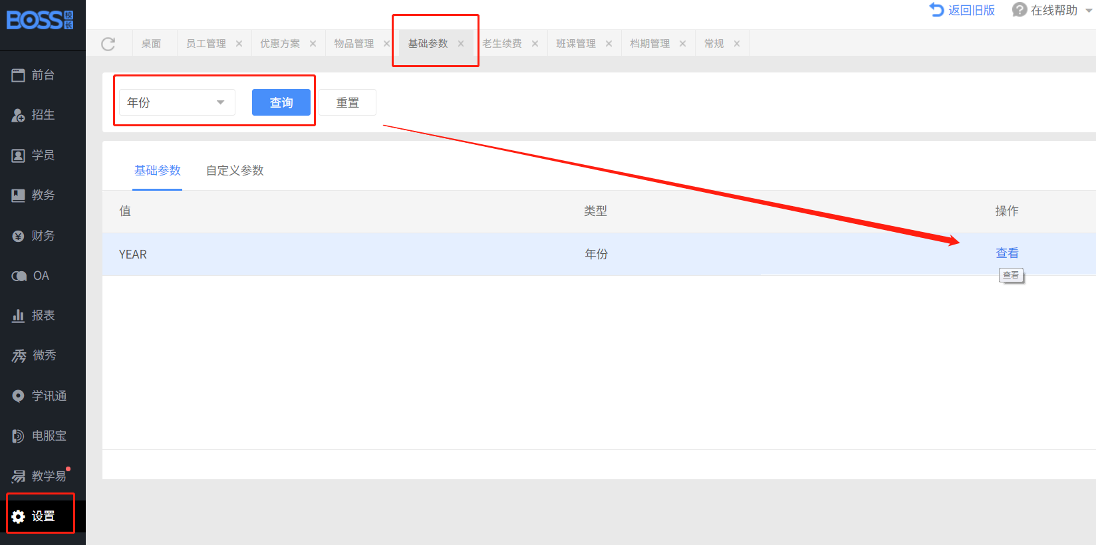The width and height of the screenshot is (1096, 545).
Task: Click the 值 column header
Action: pyautogui.click(x=125, y=211)
